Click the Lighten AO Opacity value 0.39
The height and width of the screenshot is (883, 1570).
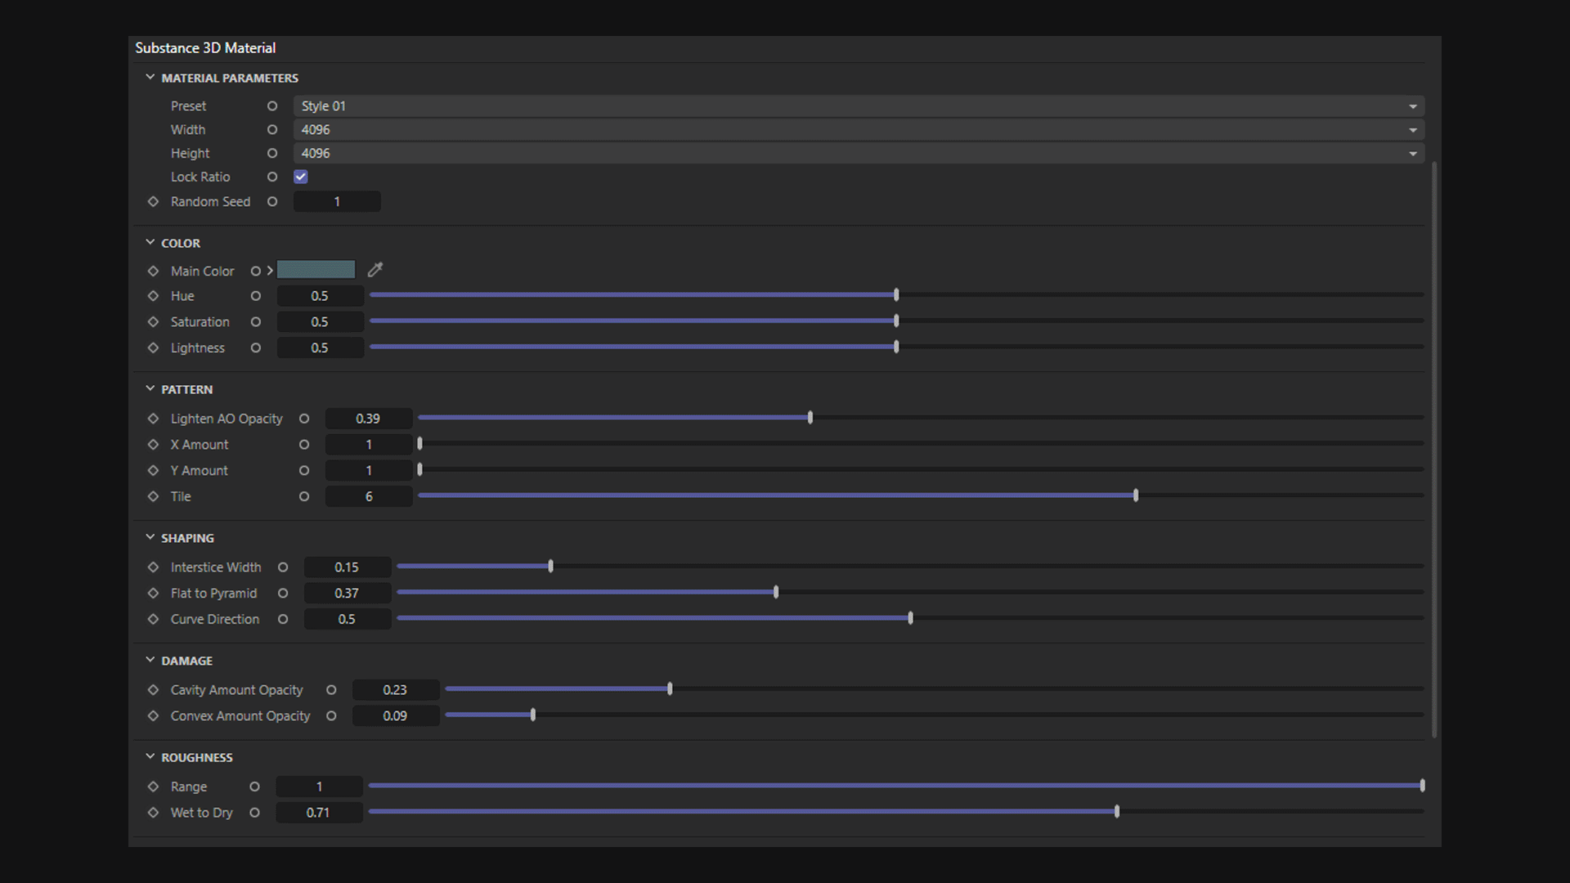pos(369,419)
